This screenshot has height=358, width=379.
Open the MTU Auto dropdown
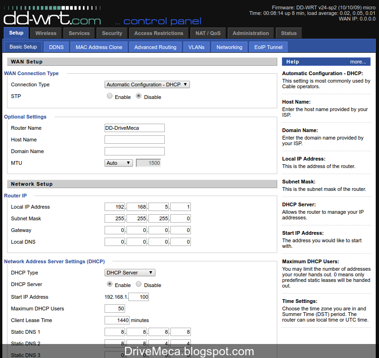[119, 163]
